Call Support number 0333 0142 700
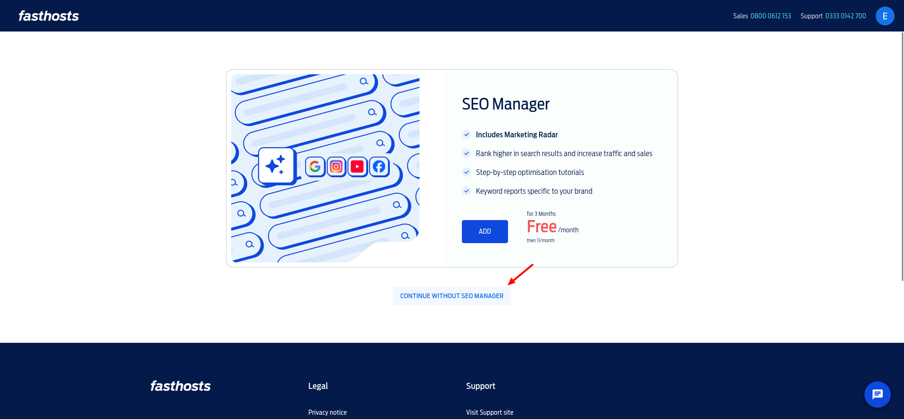 point(846,16)
